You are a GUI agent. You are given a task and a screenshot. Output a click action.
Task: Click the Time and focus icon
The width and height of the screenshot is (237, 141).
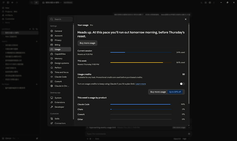52,72
